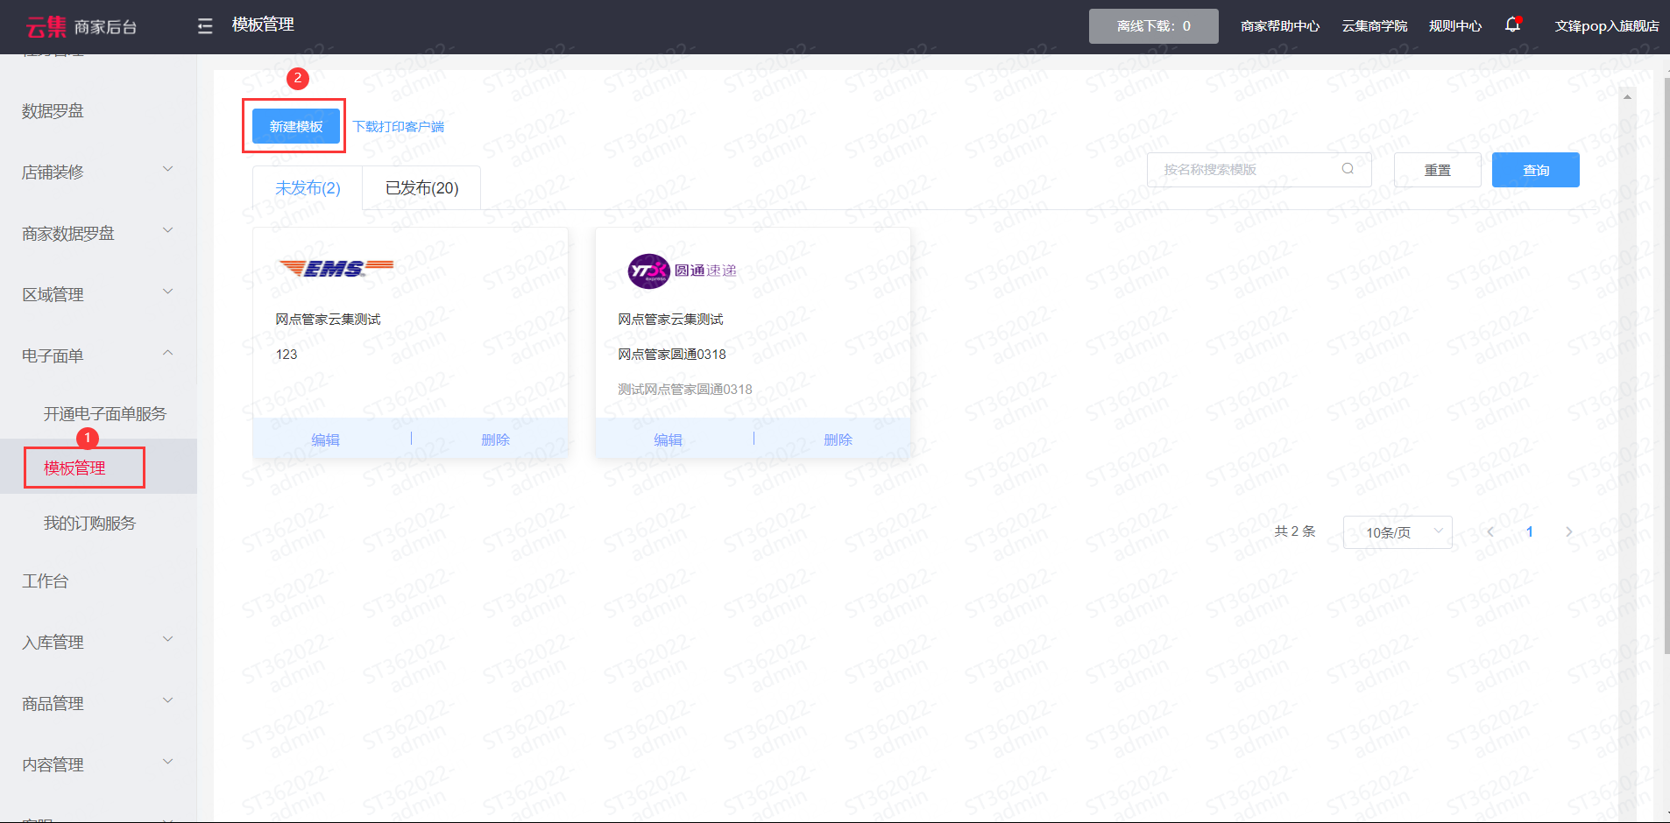Open 数据罗盘 in the sidebar
Viewport: 1670px width, 823px height.
click(x=53, y=111)
